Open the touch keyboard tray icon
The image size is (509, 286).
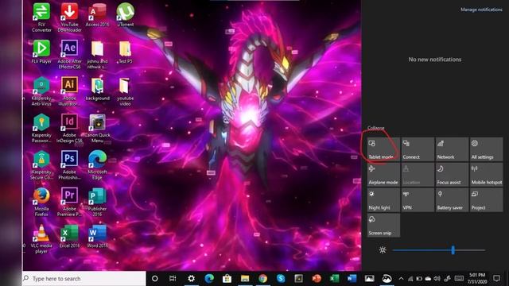pyautogui.click(x=459, y=278)
